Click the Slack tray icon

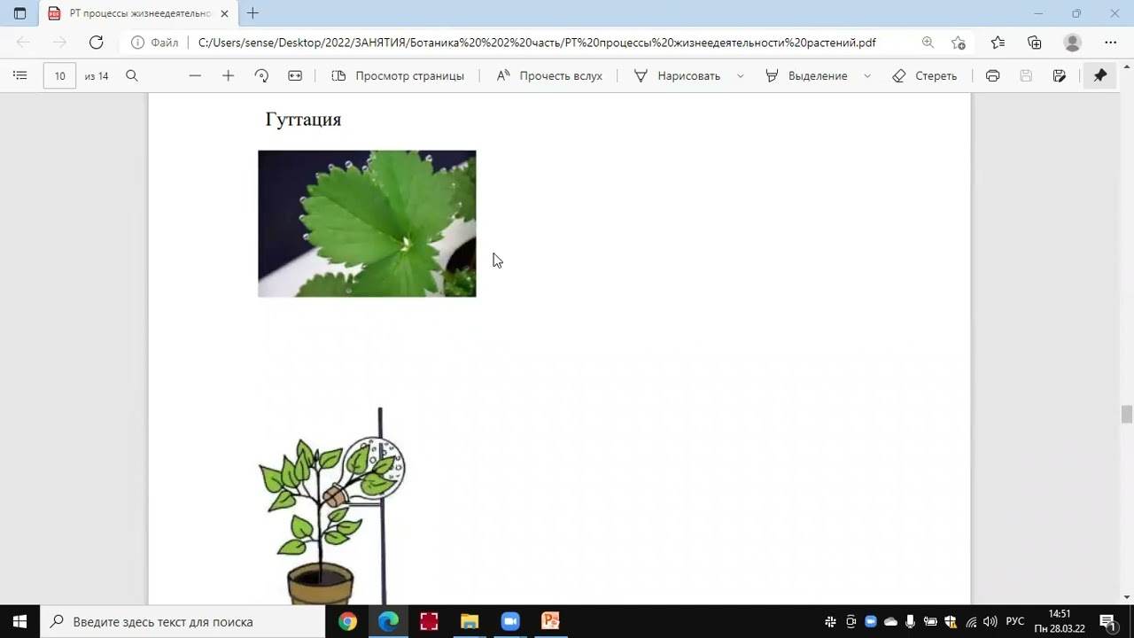(x=830, y=621)
